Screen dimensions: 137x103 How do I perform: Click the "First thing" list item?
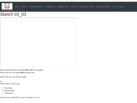pos(8,88)
